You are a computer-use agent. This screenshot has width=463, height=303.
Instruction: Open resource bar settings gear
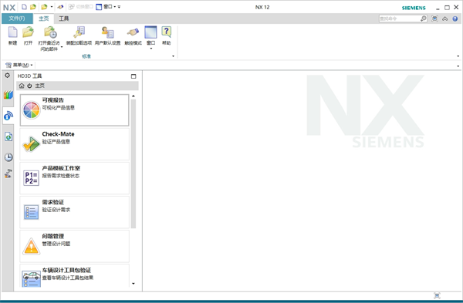coord(8,76)
